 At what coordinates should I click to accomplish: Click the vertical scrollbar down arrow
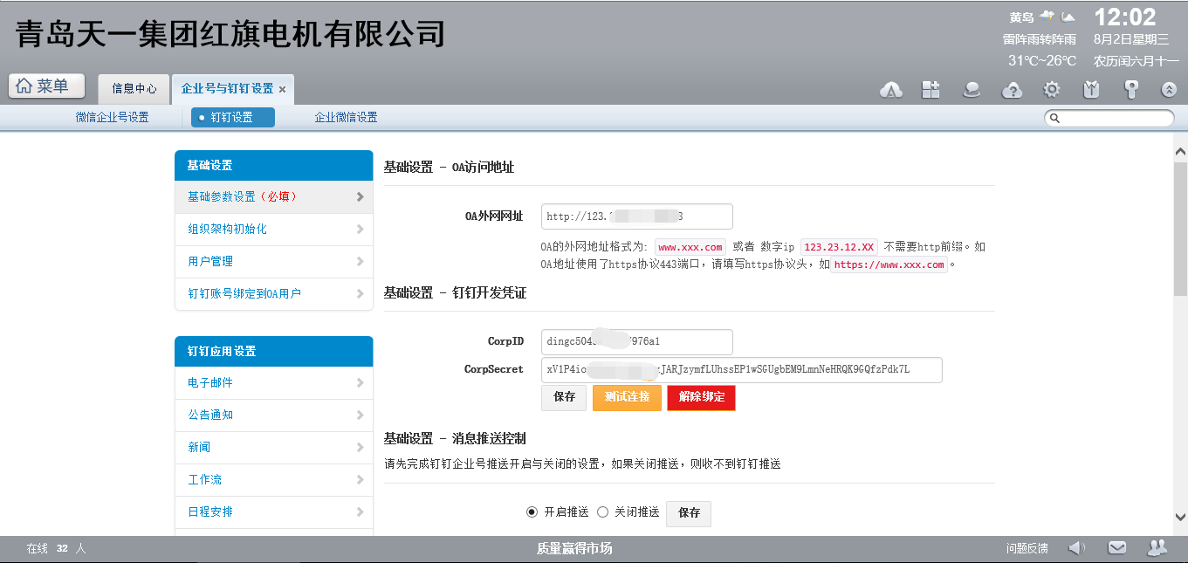(x=1180, y=517)
